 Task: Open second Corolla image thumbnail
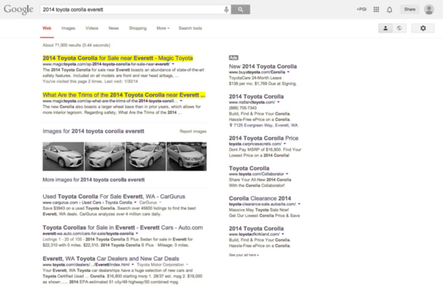(105, 157)
